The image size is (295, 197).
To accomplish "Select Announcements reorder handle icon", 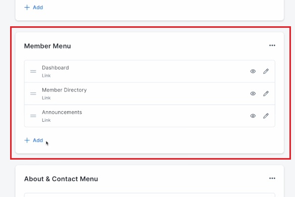I will pyautogui.click(x=33, y=116).
